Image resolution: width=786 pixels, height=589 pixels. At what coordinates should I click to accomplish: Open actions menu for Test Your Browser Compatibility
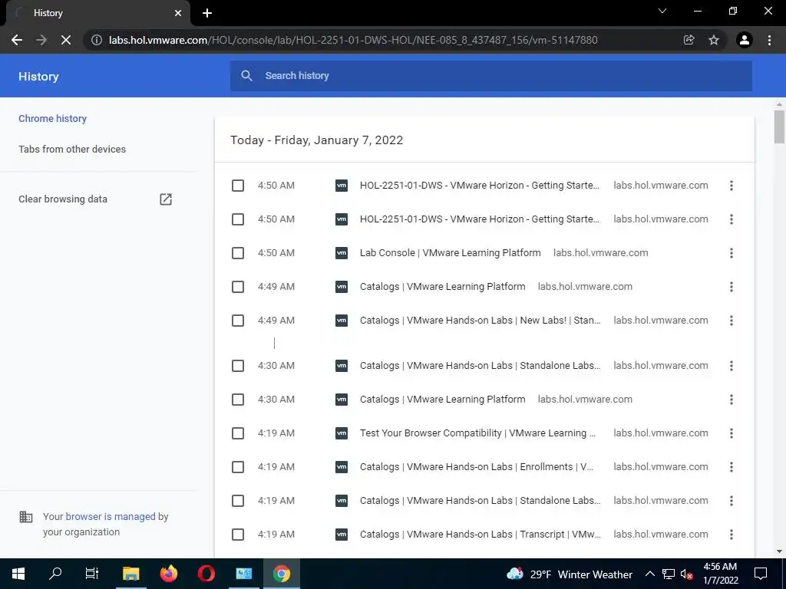(732, 433)
